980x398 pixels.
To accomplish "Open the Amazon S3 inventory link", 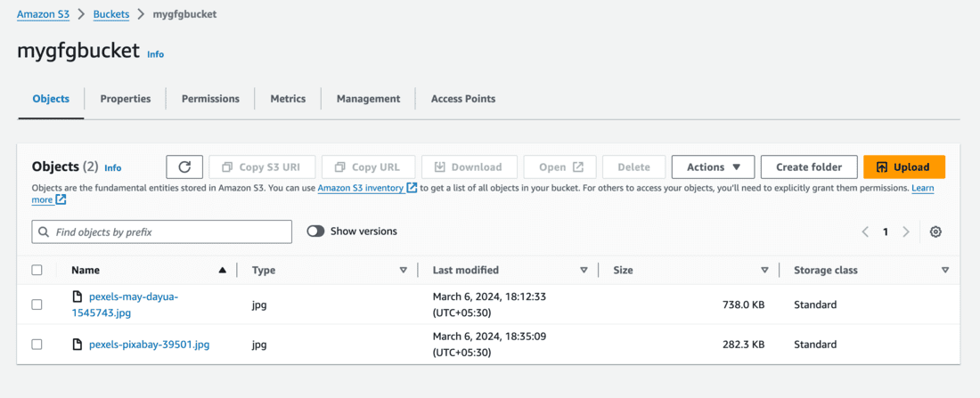I will click(x=360, y=188).
